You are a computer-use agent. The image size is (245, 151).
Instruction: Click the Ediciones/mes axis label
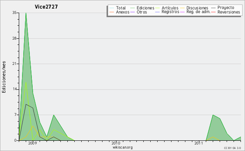tap(4, 77)
